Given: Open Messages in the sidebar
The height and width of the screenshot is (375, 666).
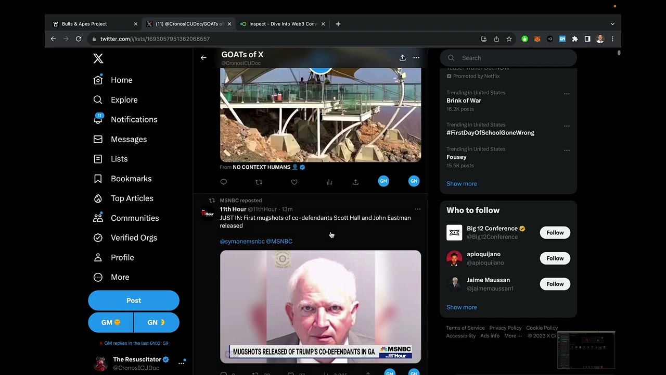Looking at the screenshot, I should pos(120,139).
